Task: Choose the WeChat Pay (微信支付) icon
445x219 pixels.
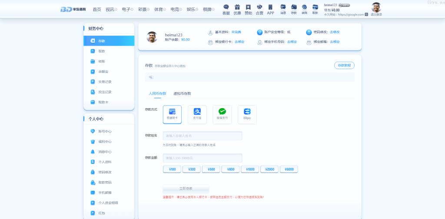Action: (222, 114)
